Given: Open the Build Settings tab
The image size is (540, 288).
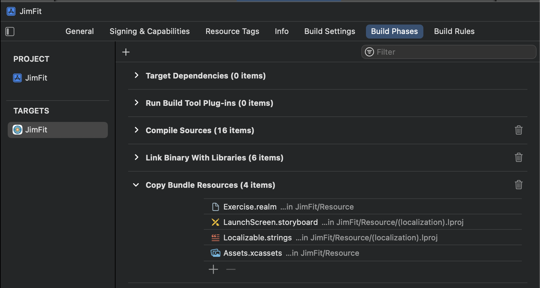Looking at the screenshot, I should (x=330, y=32).
